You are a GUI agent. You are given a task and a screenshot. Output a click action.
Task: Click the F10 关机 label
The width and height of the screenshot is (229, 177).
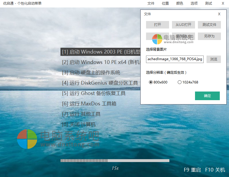(215, 170)
